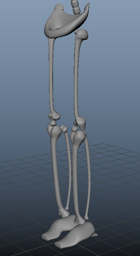Select the spine vertebrae above the pelvis

[76, 6]
